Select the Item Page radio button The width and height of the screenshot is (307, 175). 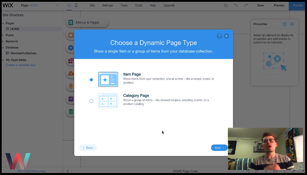tap(91, 80)
